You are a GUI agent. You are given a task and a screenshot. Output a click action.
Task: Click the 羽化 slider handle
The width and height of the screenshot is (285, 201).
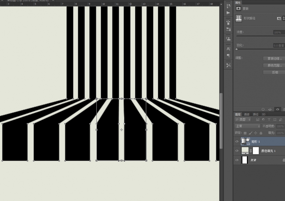(x=237, y=49)
